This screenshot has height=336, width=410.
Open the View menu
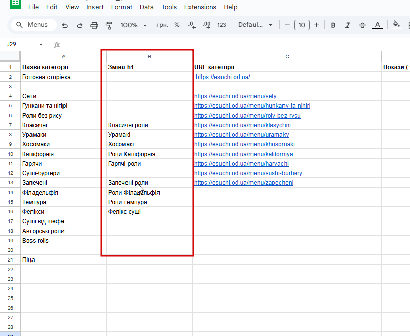click(x=72, y=7)
